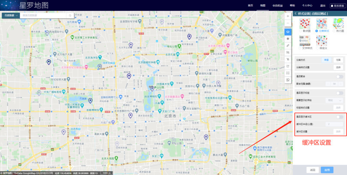Toggle the 是否显示标签 switch
The image size is (347, 175).
[340, 93]
